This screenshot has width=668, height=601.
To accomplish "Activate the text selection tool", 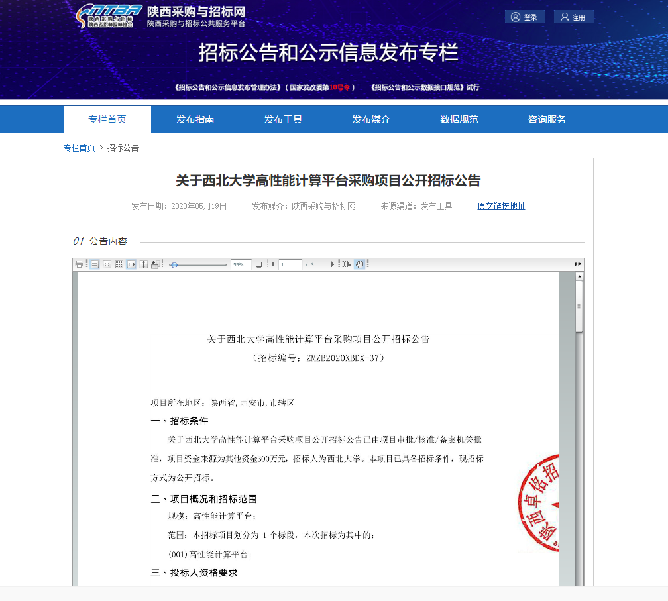I will [x=347, y=264].
